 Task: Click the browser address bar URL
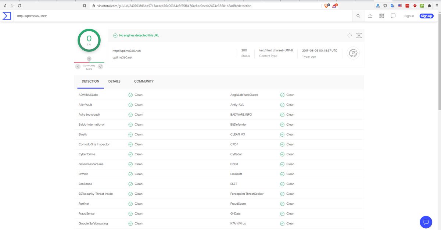click(x=174, y=6)
